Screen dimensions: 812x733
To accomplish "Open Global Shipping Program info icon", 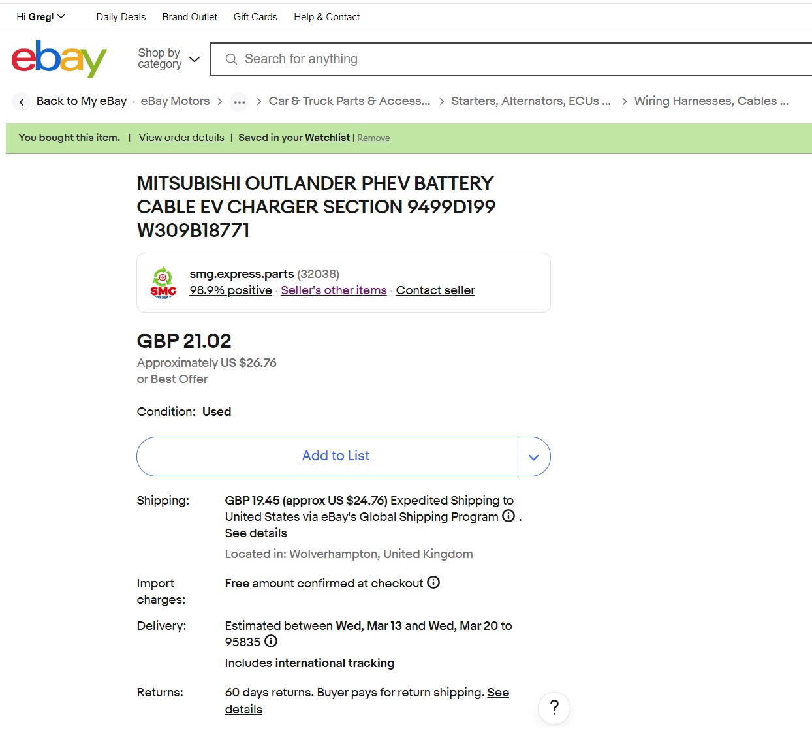I will point(508,516).
